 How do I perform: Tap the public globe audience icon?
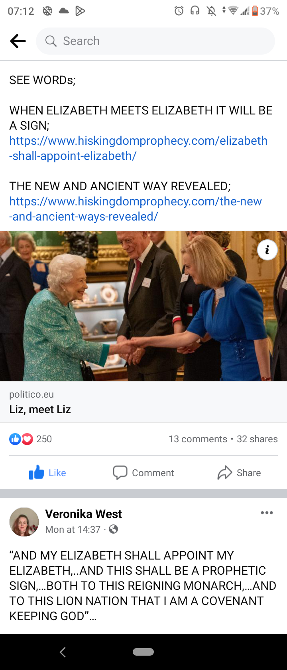tap(114, 529)
